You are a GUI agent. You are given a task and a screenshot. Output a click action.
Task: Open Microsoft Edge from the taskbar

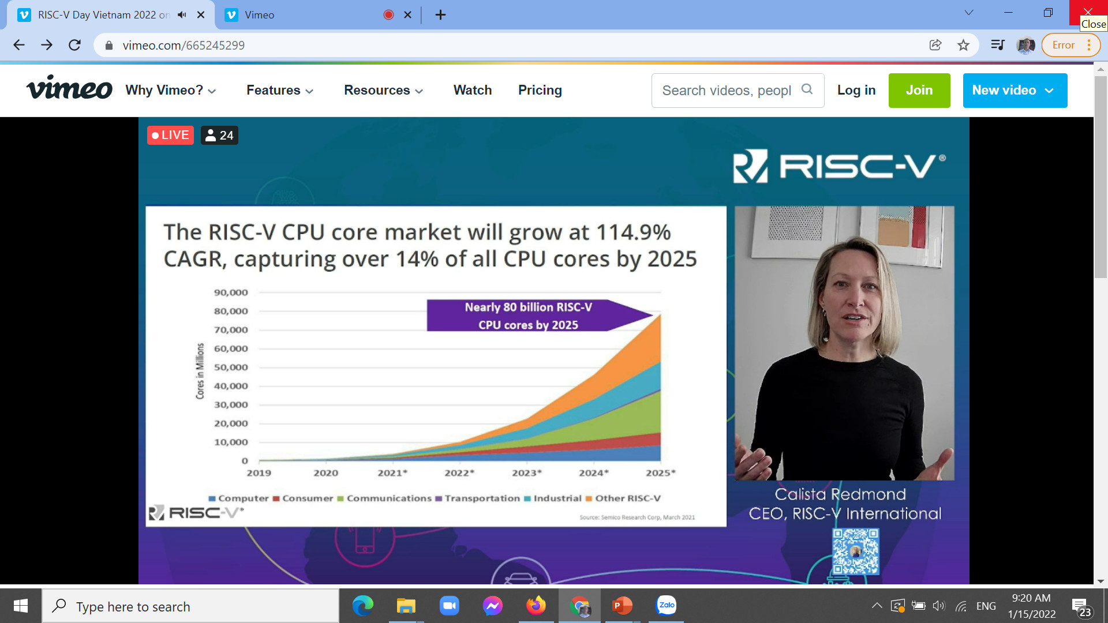[x=363, y=606]
